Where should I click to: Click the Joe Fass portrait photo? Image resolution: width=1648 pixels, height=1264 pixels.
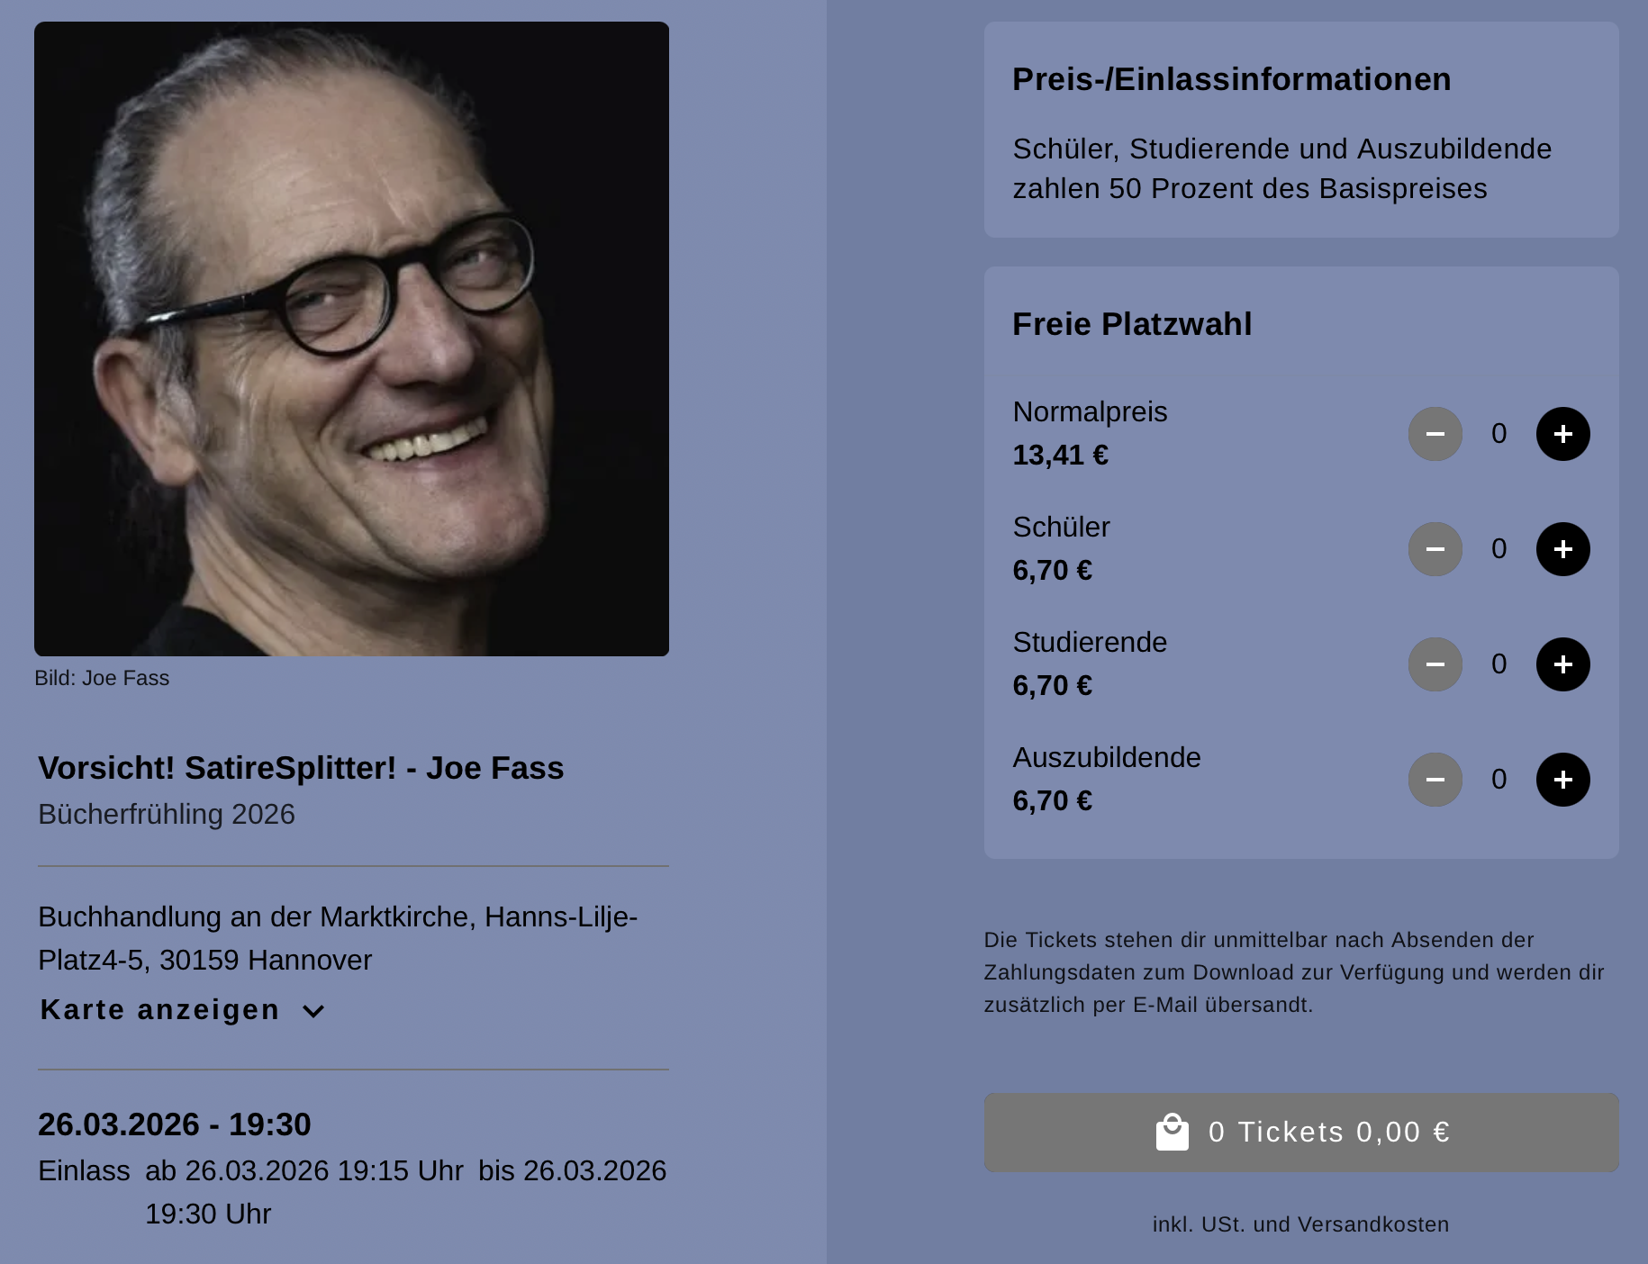(351, 339)
